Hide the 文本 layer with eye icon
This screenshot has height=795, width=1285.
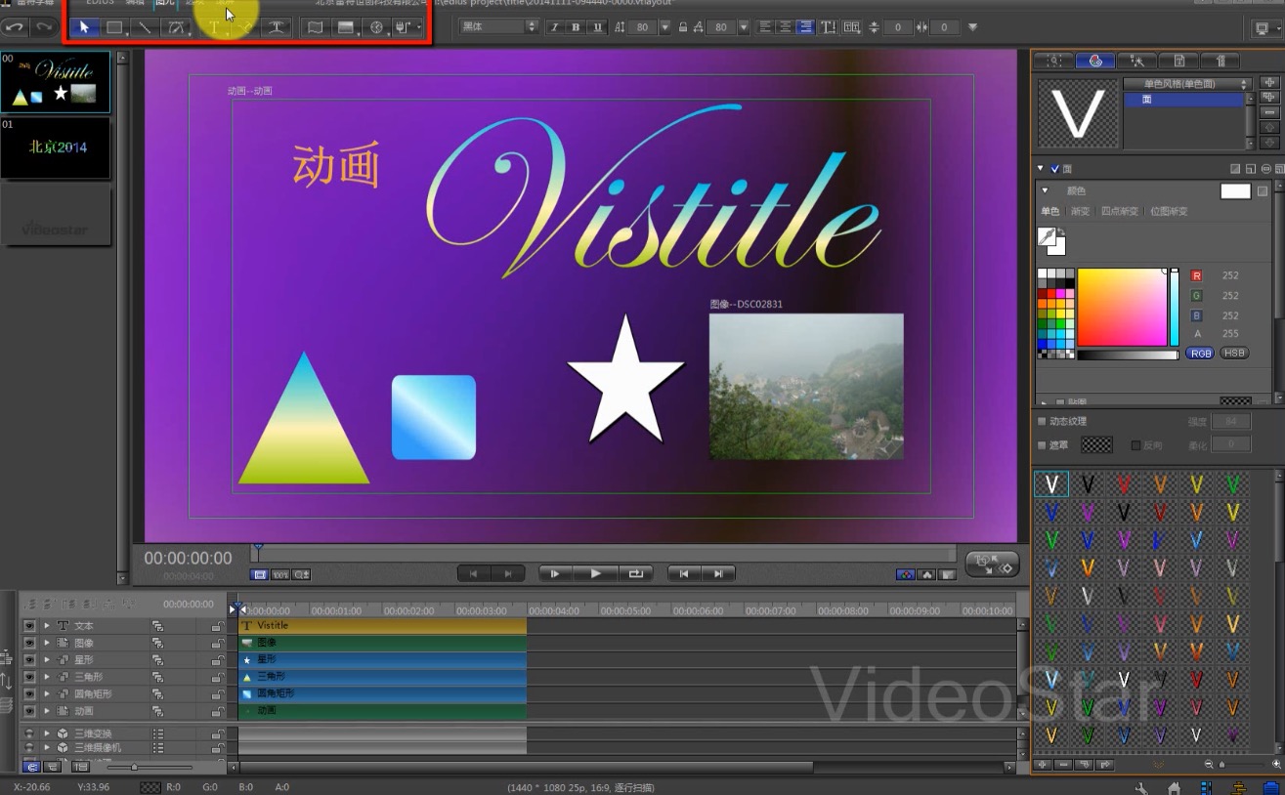click(29, 626)
